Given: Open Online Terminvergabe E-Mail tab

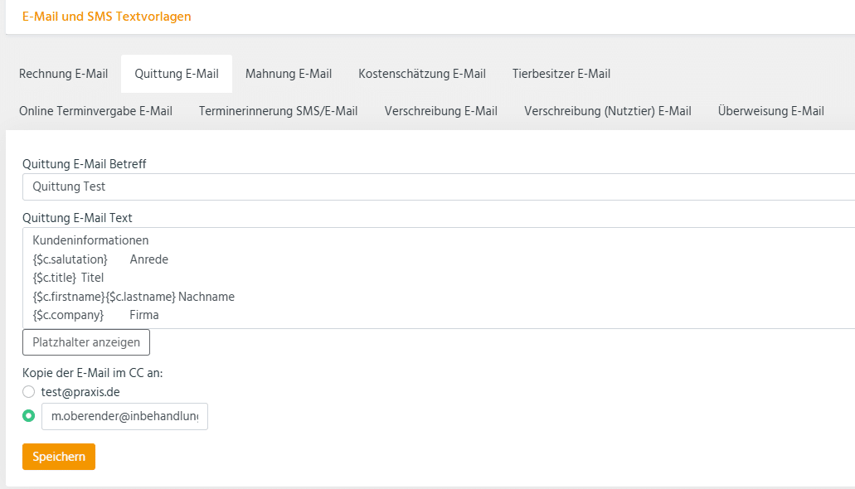Looking at the screenshot, I should (x=95, y=111).
